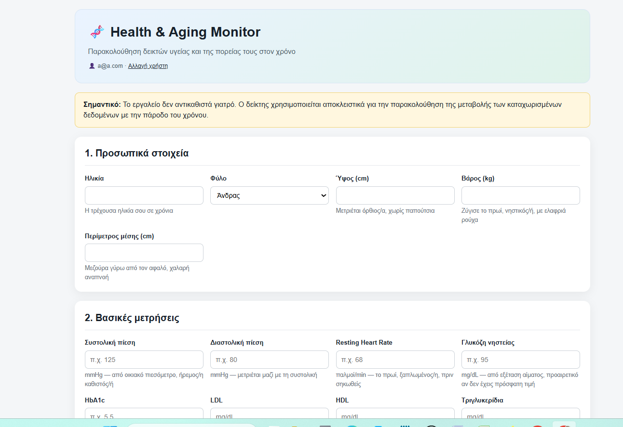Screen dimensions: 623x427
Task: Click the user avatar icon beside a@a.com
Action: click(x=92, y=66)
